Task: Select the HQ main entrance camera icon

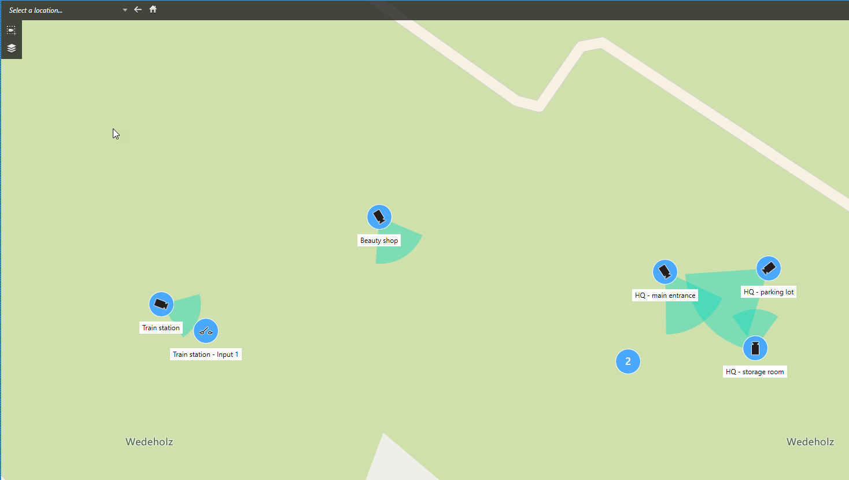Action: tap(665, 272)
